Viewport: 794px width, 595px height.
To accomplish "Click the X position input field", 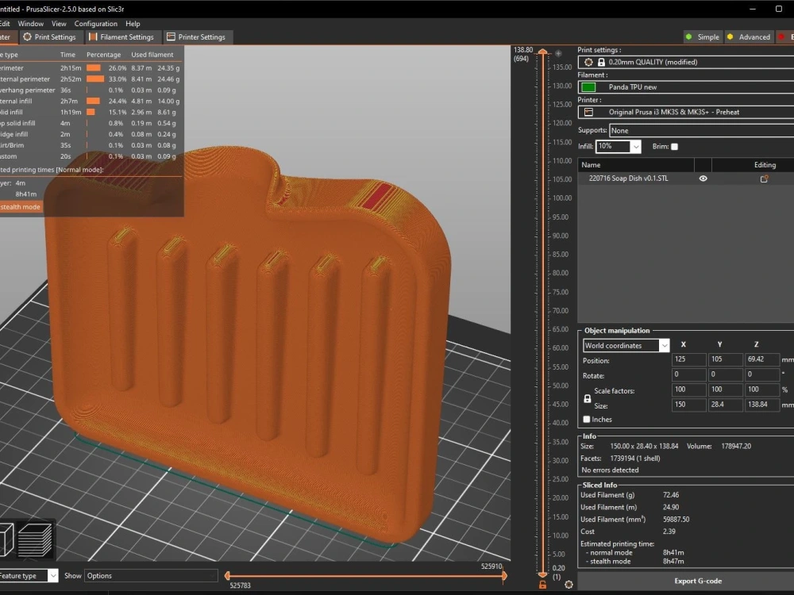I will pos(688,359).
